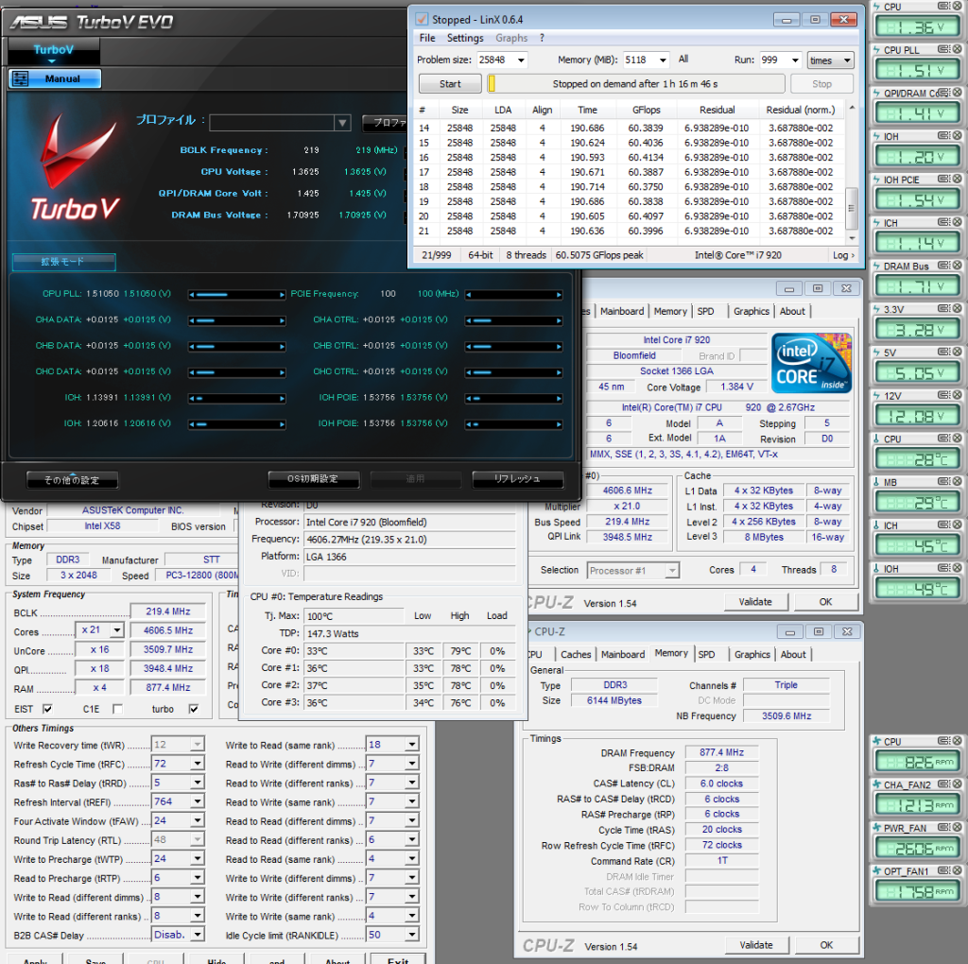Click the clip icon on CPU PLL sensor

(x=943, y=49)
